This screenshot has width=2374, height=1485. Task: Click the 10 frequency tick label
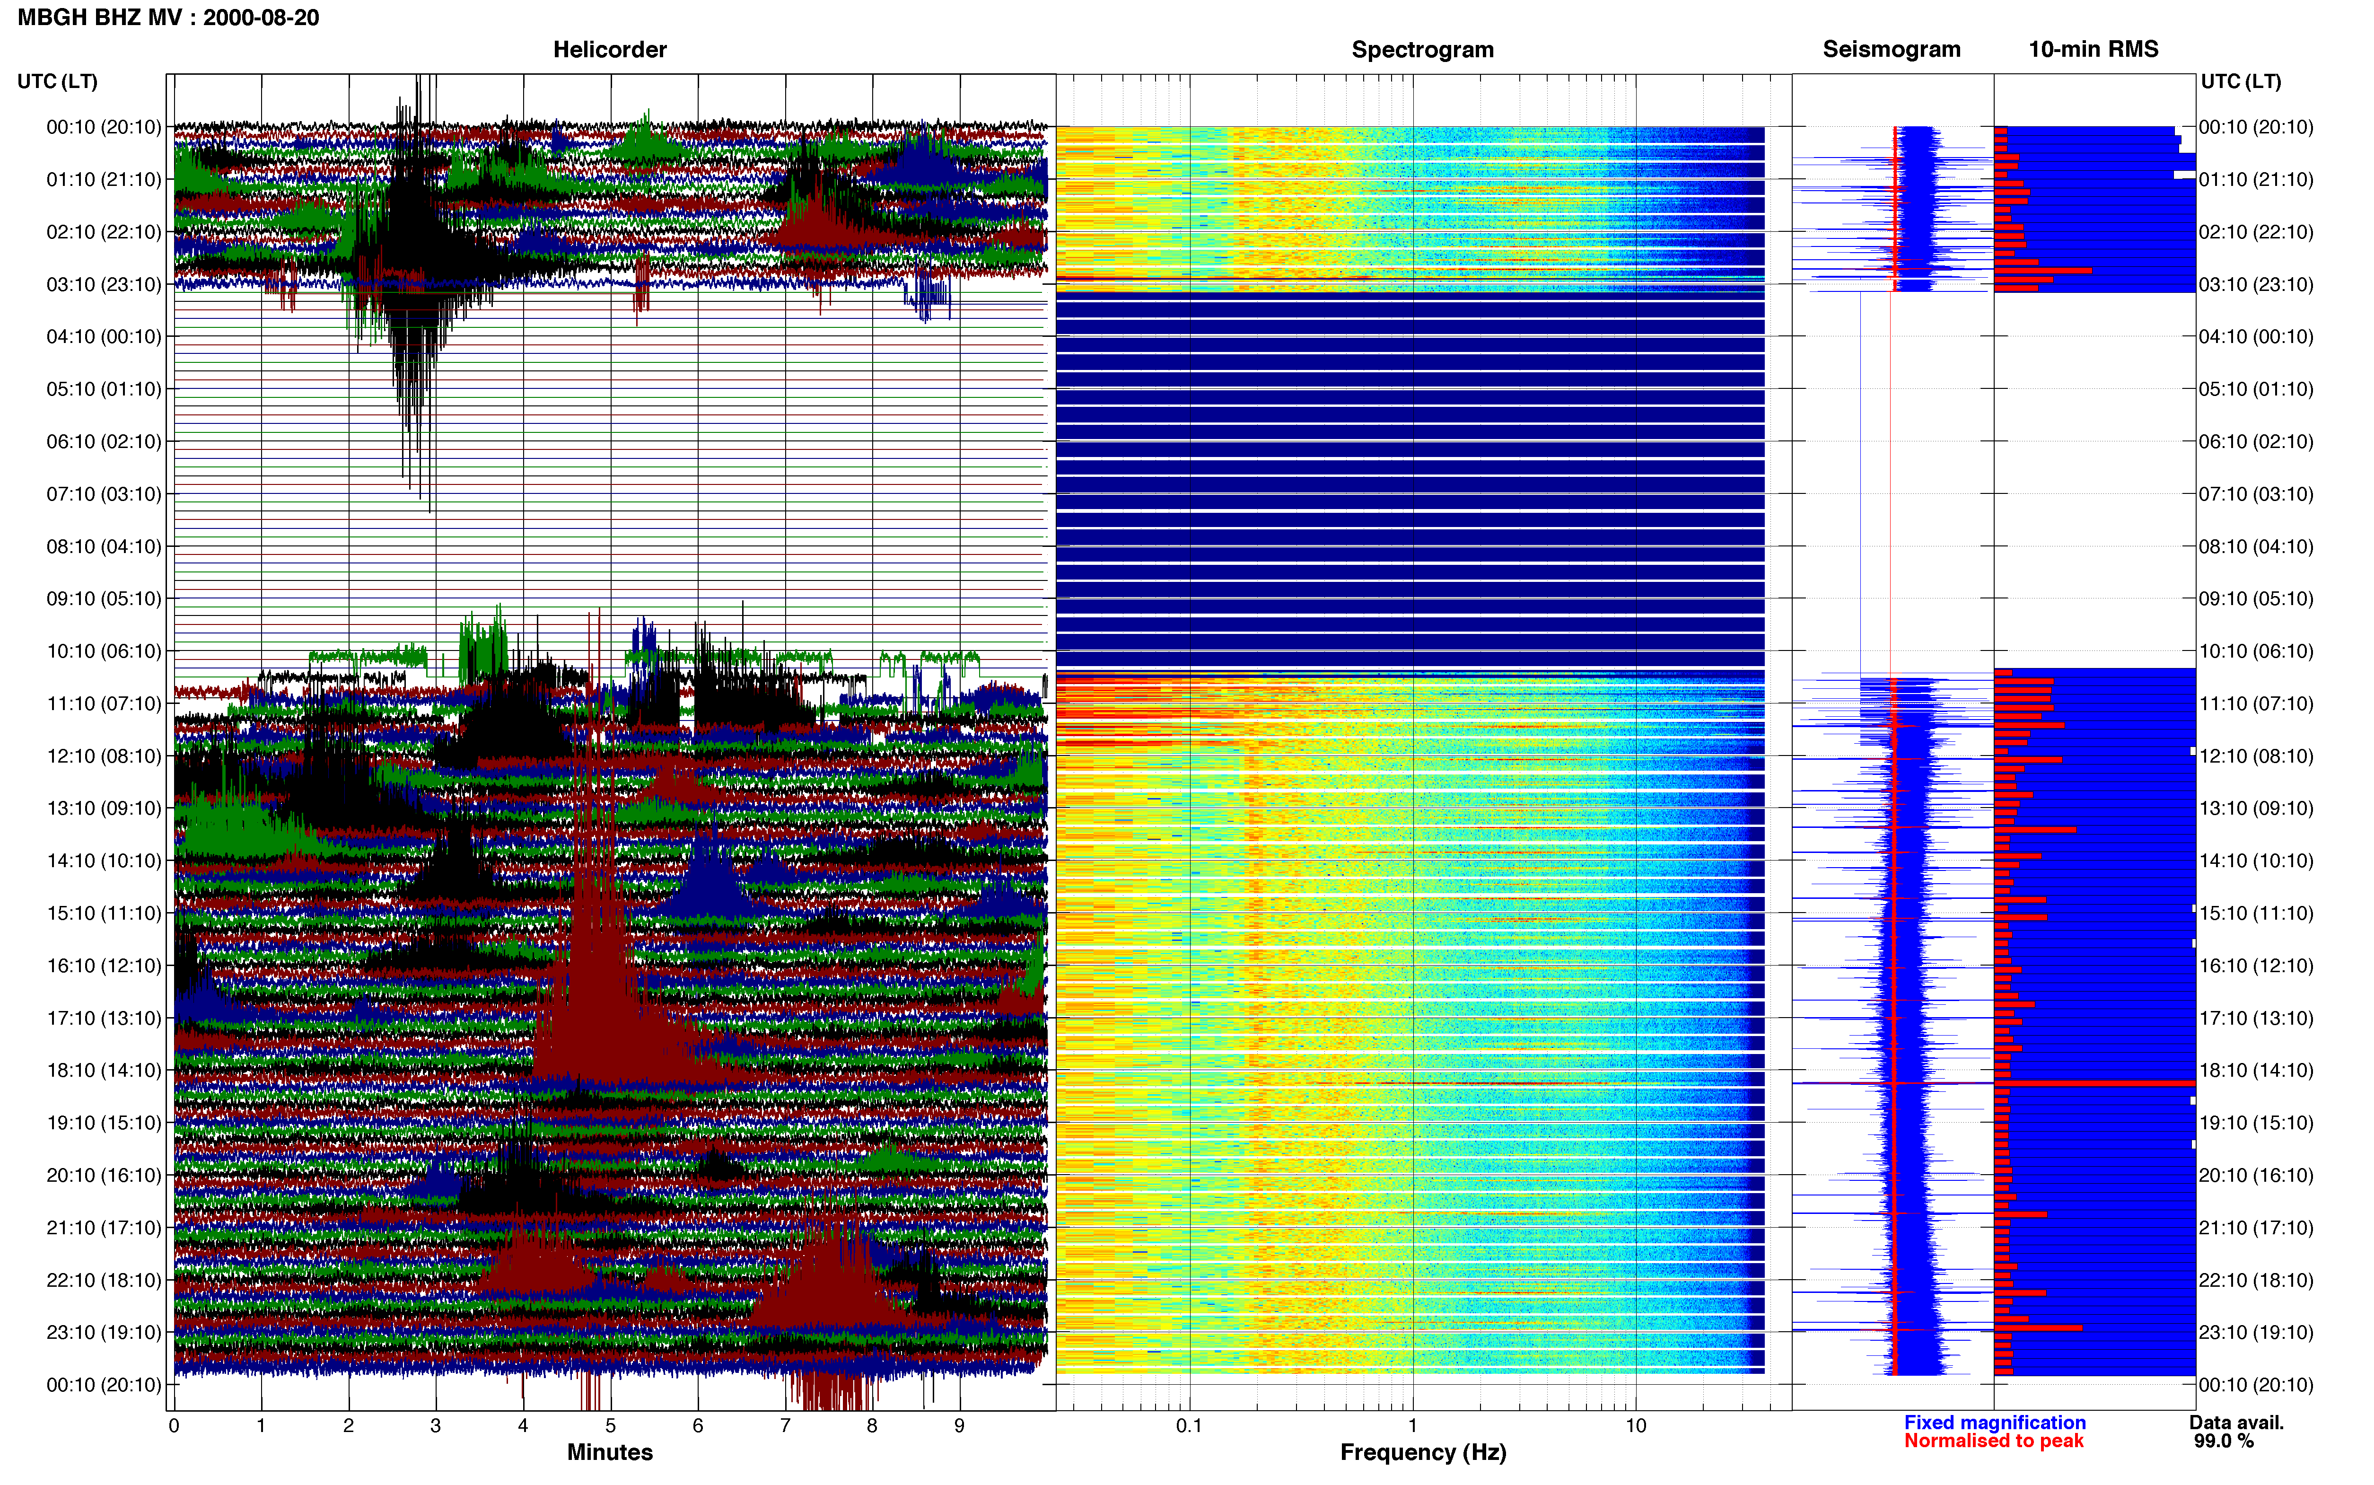1636,1425
